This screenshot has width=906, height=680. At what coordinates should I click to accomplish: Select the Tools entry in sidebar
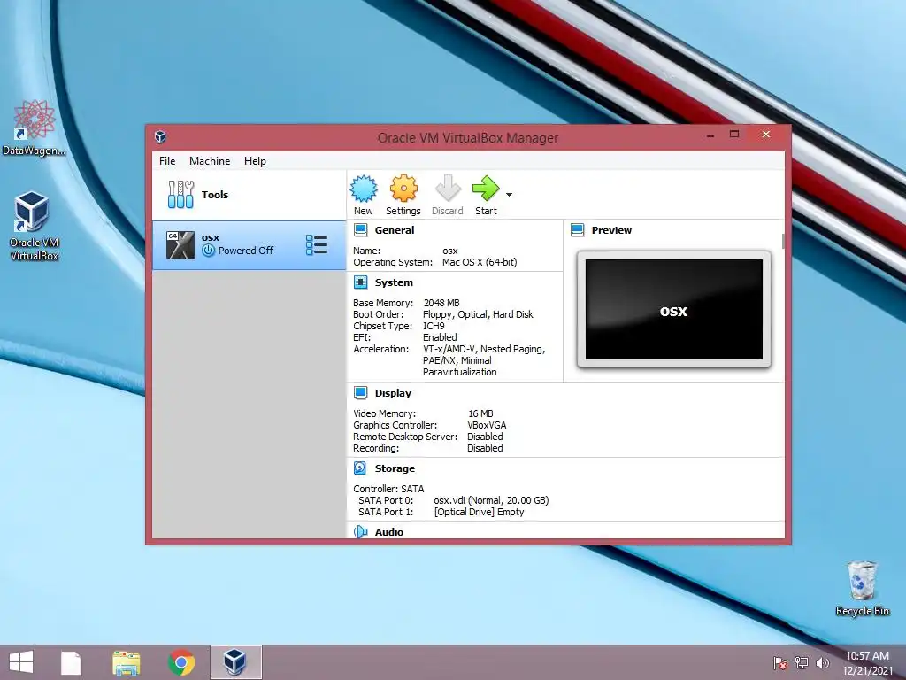point(249,195)
